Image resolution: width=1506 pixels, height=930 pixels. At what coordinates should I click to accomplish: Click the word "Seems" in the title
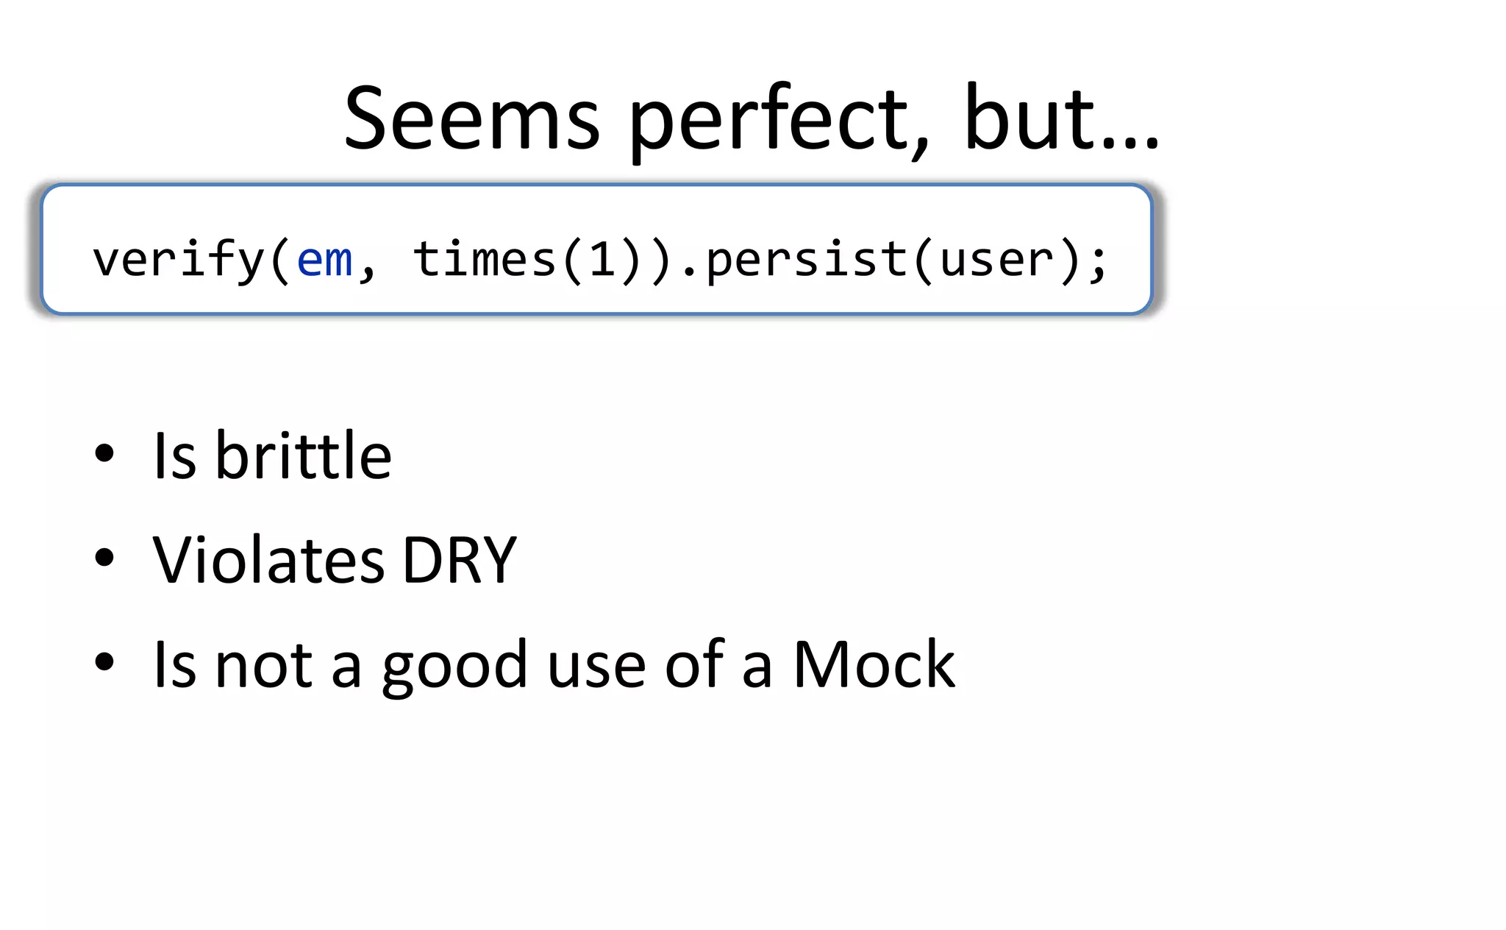[472, 119]
